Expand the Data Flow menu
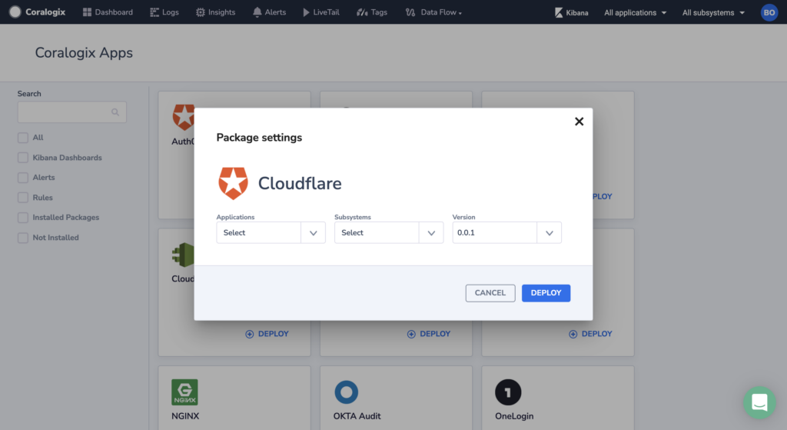Viewport: 787px width, 430px height. tap(433, 12)
